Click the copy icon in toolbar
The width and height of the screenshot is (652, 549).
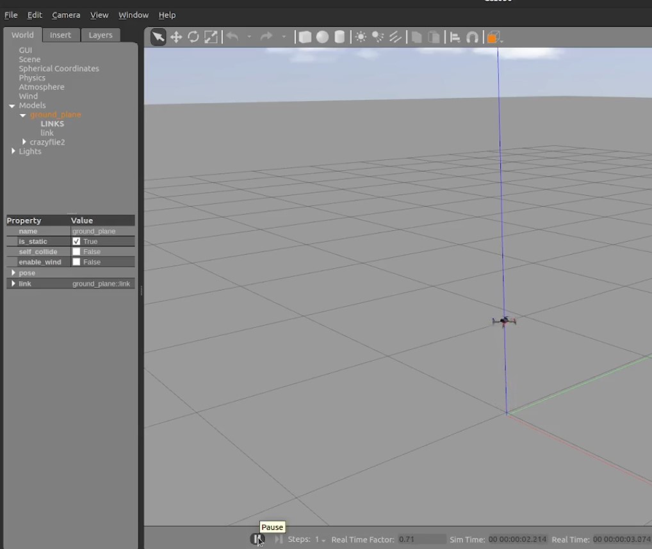tap(416, 37)
